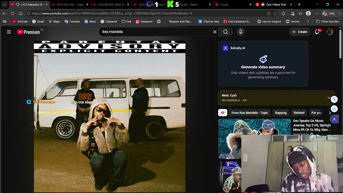Show more bookmarks with overflow chevron
343x193 pixels.
[308, 21]
